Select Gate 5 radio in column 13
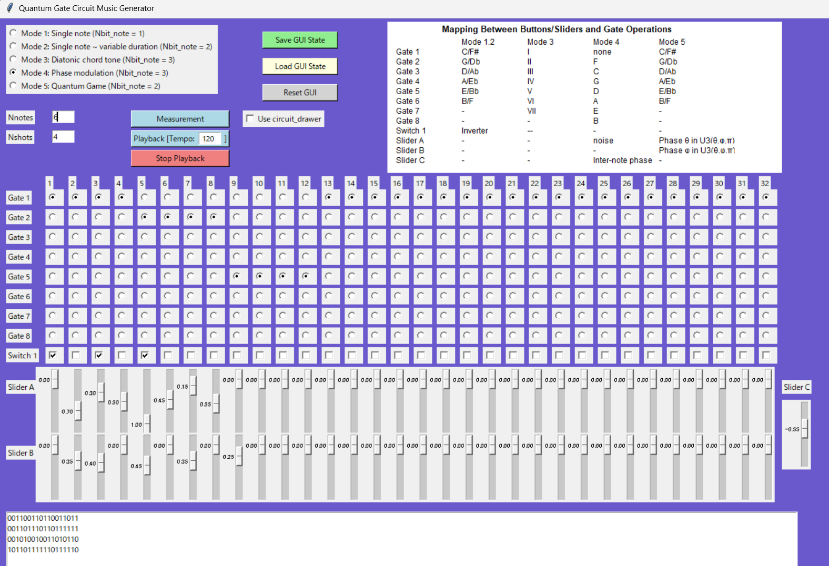This screenshot has height=566, width=829. coord(329,276)
